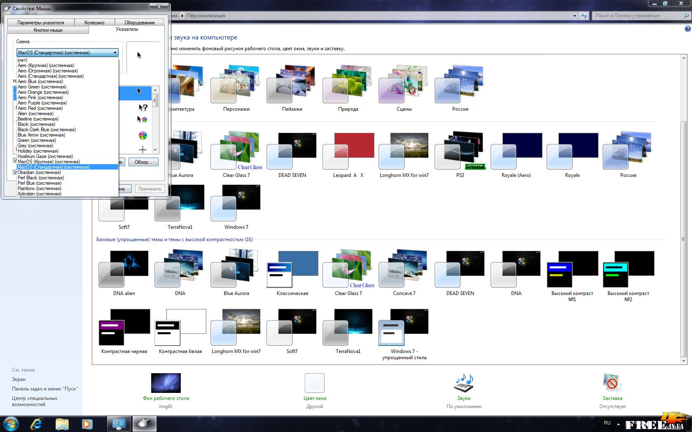Click the help icon in Personalization window
This screenshot has width=692, height=432.
pyautogui.click(x=687, y=29)
